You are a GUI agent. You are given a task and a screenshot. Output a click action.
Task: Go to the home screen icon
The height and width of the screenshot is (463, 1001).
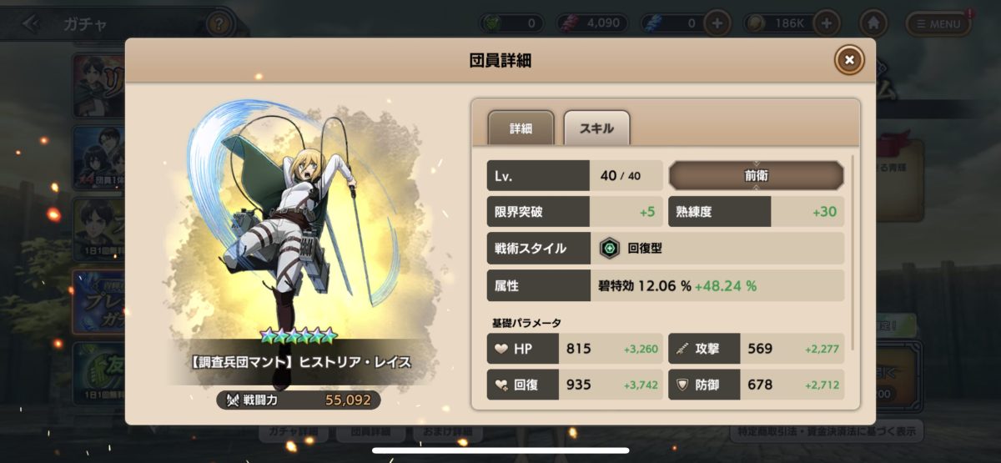pos(873,23)
